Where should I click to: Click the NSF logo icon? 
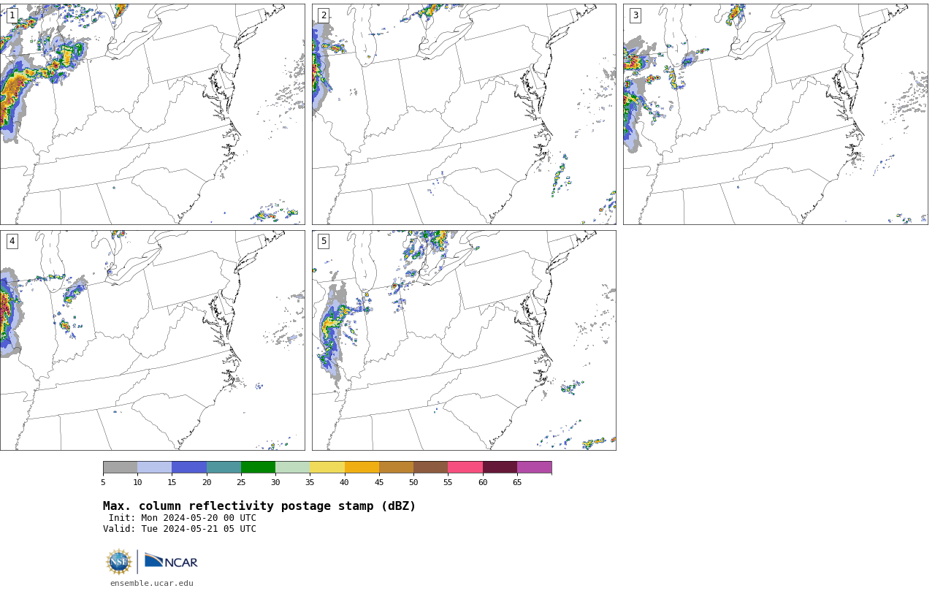(x=119, y=562)
